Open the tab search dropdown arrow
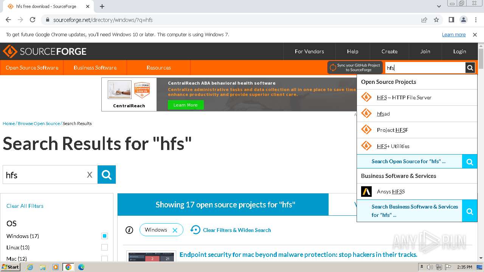484x272 pixels. tap(439, 6)
